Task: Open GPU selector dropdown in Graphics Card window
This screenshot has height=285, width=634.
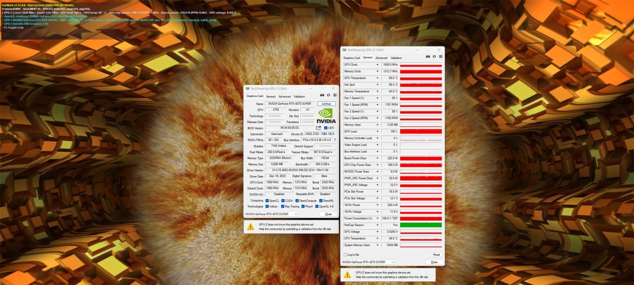Action: 272,214
